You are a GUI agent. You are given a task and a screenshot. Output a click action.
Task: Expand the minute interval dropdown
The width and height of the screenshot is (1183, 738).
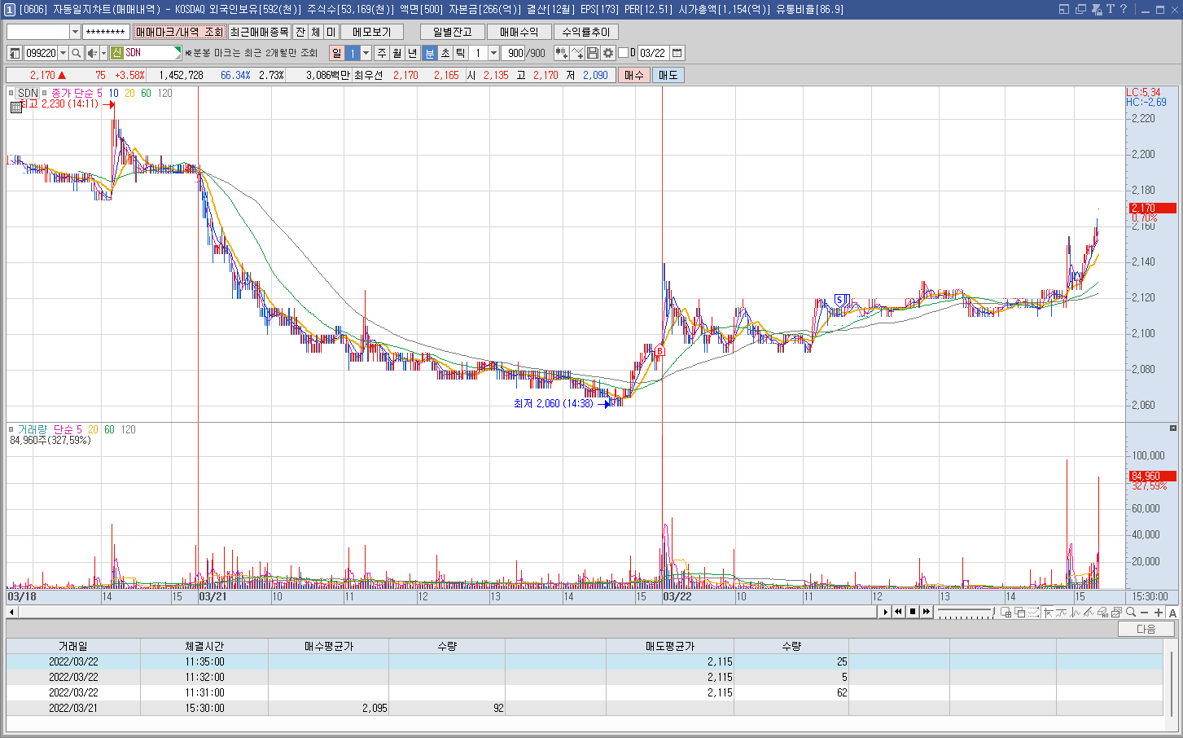point(493,53)
